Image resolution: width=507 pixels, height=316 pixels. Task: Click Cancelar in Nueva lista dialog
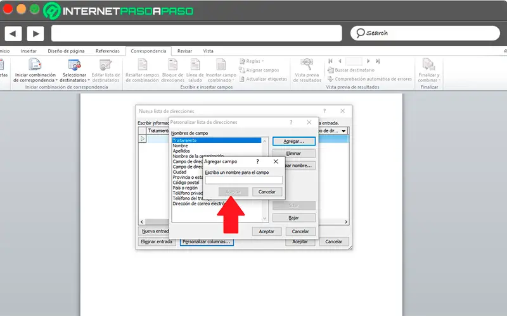pos(334,241)
